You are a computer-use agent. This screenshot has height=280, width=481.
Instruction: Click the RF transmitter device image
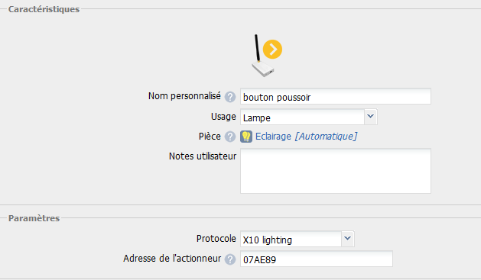click(x=263, y=56)
